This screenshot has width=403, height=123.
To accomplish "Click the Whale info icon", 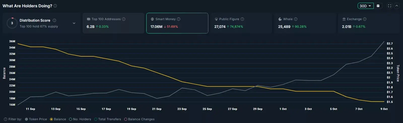I will coord(296,19).
